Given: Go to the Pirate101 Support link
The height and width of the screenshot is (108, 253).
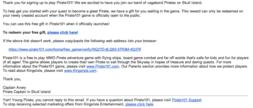Looking at the screenshot, I should pyautogui.click(x=187, y=100).
